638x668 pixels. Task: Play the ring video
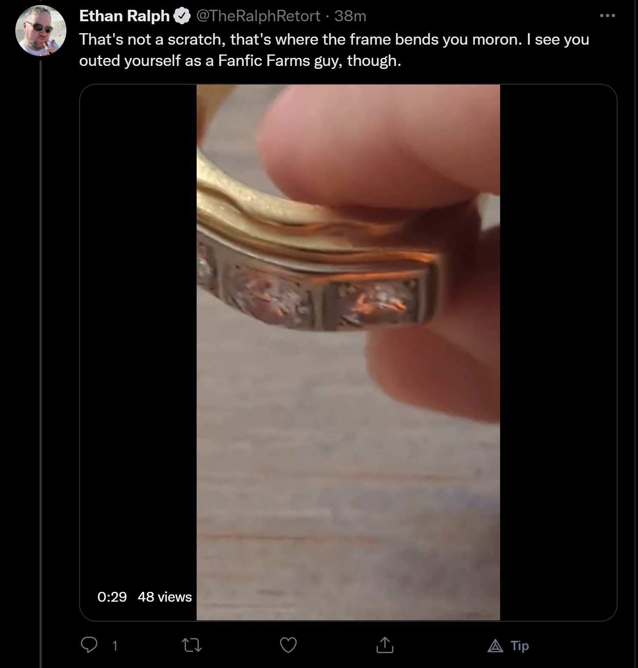coord(348,352)
